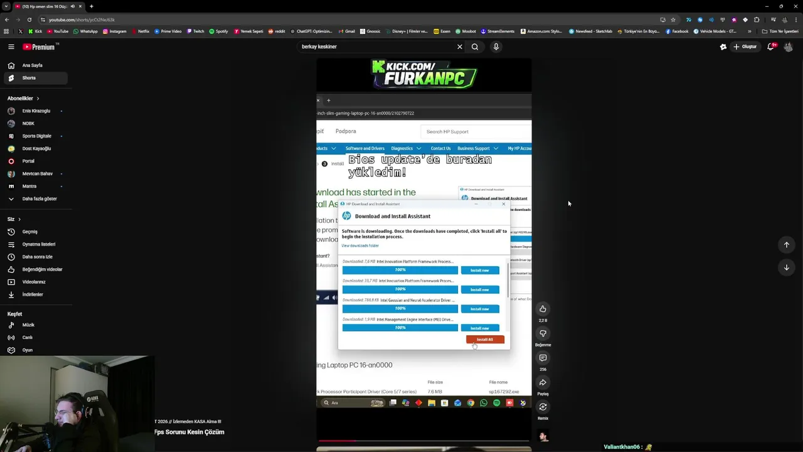The width and height of the screenshot is (803, 452).
Task: Open YouTube notifications bell
Action: point(771,46)
